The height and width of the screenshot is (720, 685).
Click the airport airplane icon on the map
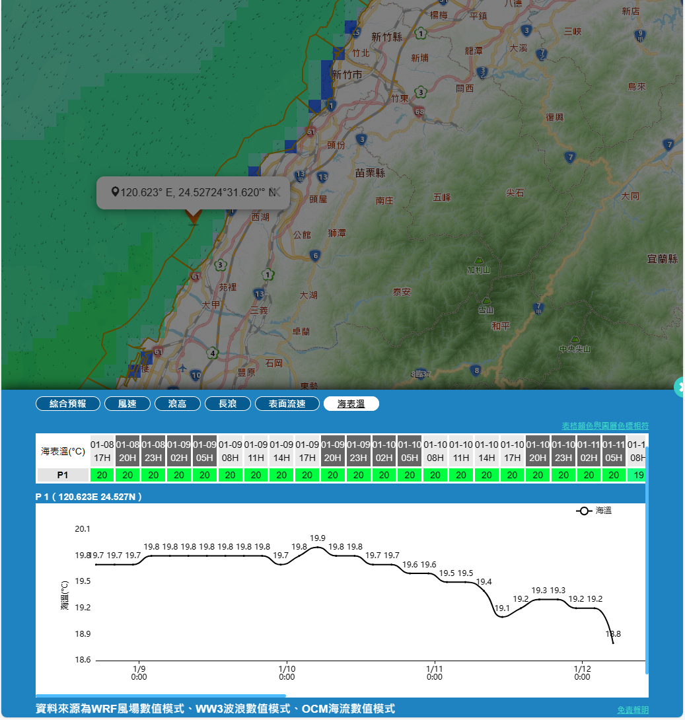pos(182,368)
